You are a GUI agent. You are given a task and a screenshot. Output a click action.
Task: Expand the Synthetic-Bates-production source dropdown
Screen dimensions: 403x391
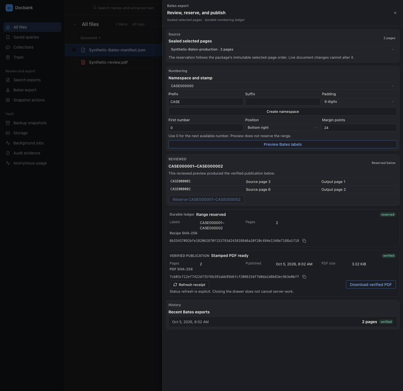[283, 49]
